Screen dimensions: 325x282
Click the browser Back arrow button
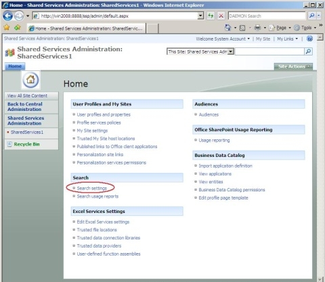pos(7,16)
